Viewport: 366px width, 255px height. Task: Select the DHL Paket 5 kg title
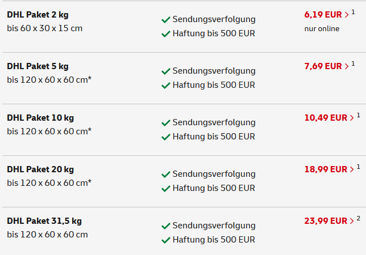38,66
